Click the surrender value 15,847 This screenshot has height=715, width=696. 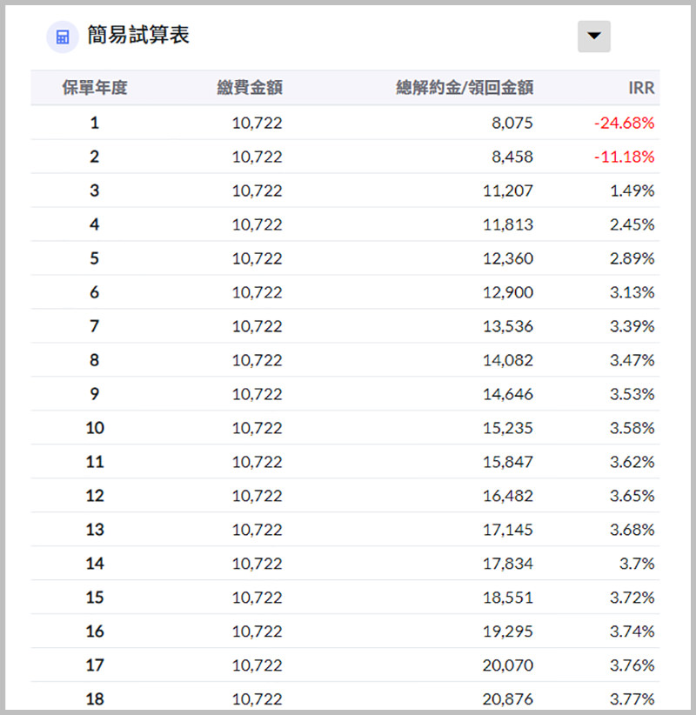click(x=508, y=462)
